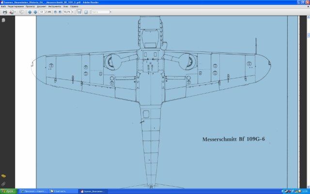Go to next page with down arrow
310x194 pixels.
(x=35, y=12)
